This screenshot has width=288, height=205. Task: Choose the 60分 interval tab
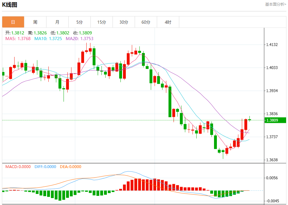tap(146, 22)
